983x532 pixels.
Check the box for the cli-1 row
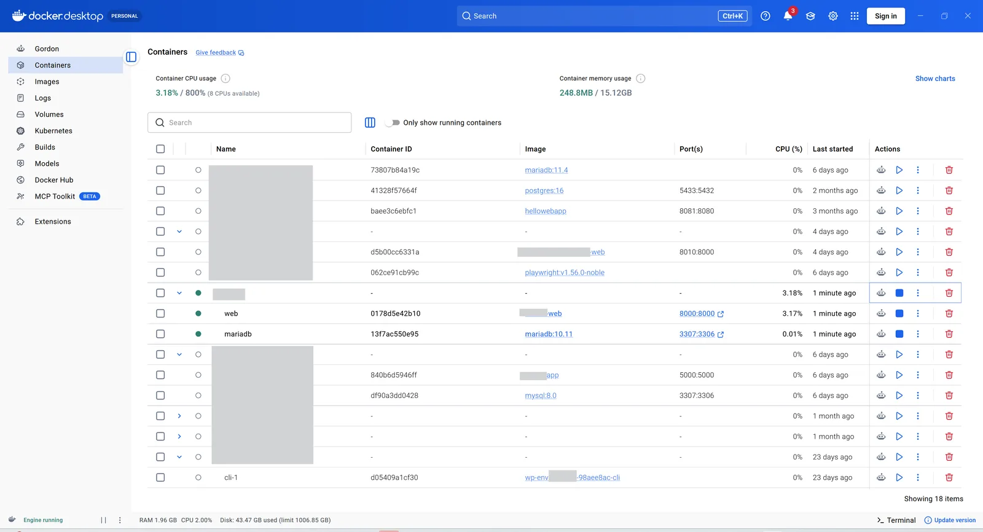pos(160,477)
